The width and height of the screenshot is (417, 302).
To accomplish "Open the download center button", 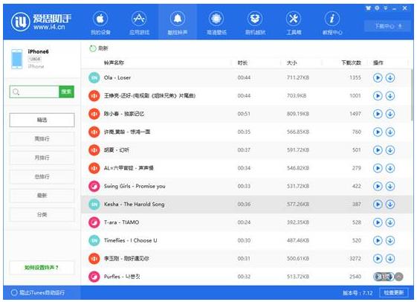I will tap(387, 26).
